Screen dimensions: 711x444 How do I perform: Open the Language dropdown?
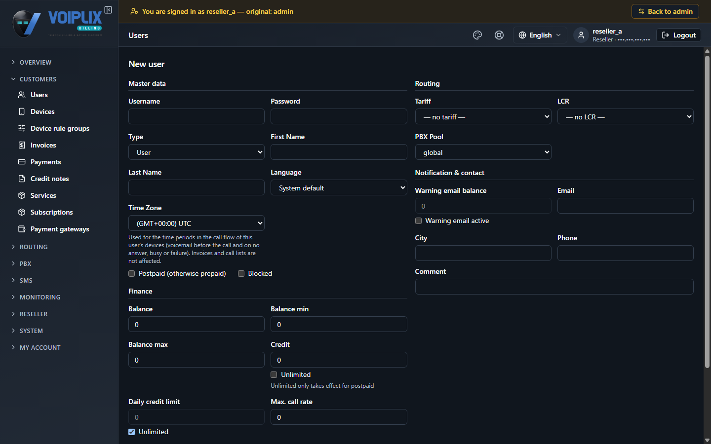coord(339,187)
